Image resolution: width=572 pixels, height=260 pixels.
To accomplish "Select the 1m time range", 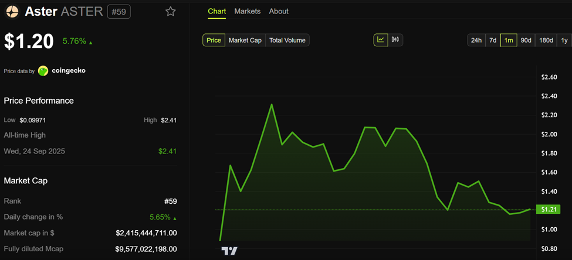I will pos(509,40).
